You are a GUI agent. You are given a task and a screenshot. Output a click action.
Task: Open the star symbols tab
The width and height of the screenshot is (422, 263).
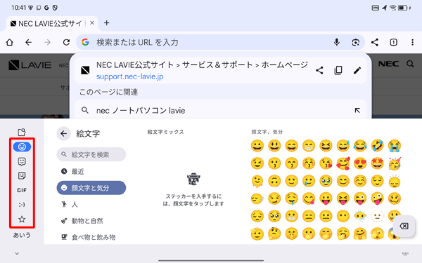tap(22, 220)
